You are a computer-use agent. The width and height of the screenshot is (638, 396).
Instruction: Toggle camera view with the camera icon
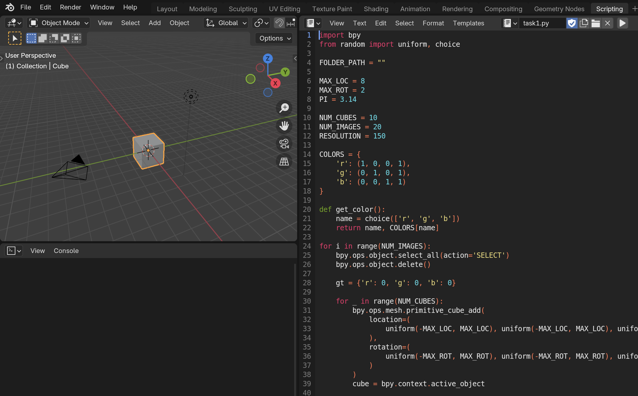point(284,144)
